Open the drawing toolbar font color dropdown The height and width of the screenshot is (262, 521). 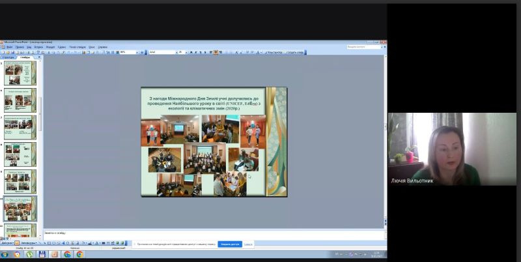pyautogui.click(x=100, y=243)
